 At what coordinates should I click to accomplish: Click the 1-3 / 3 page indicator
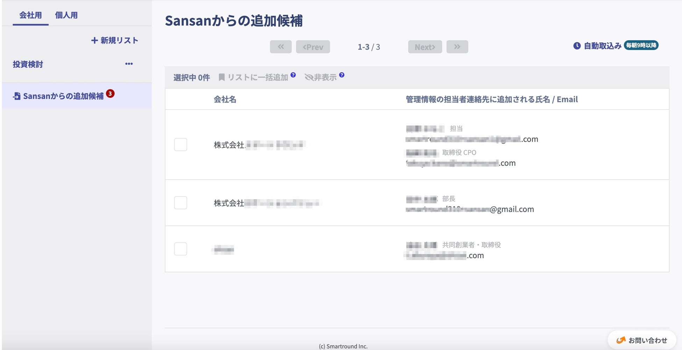pyautogui.click(x=369, y=47)
